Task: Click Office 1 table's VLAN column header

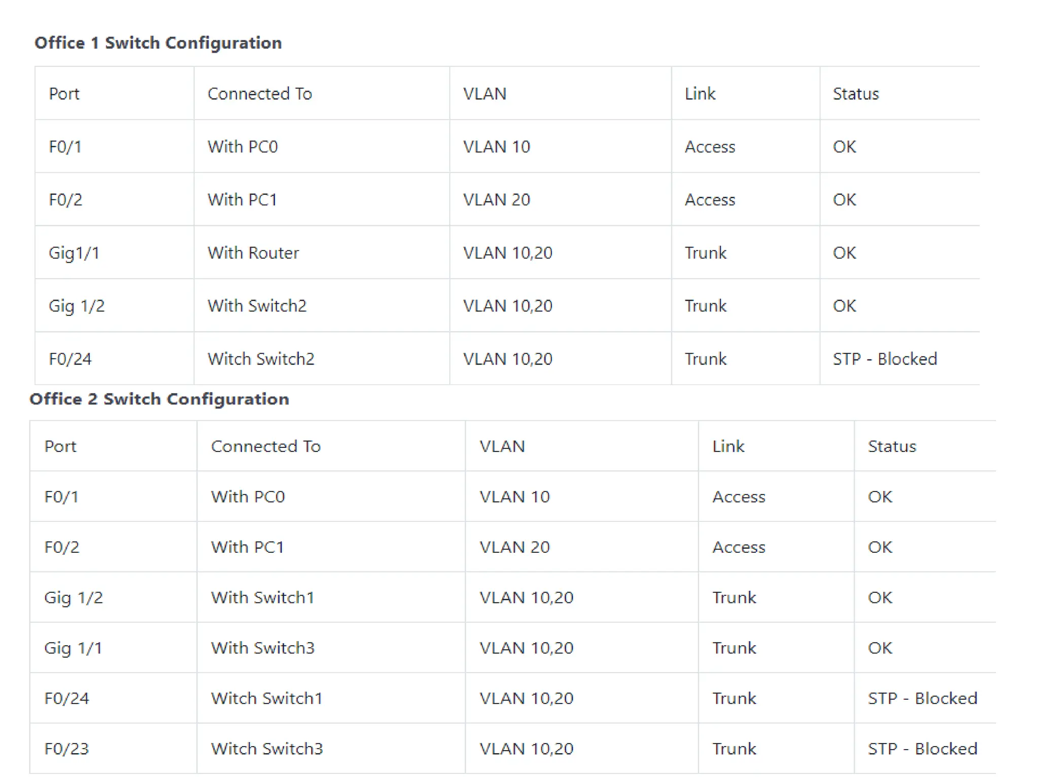Action: point(484,94)
